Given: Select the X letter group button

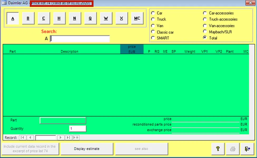Looking at the screenshot, I should tap(121, 18).
